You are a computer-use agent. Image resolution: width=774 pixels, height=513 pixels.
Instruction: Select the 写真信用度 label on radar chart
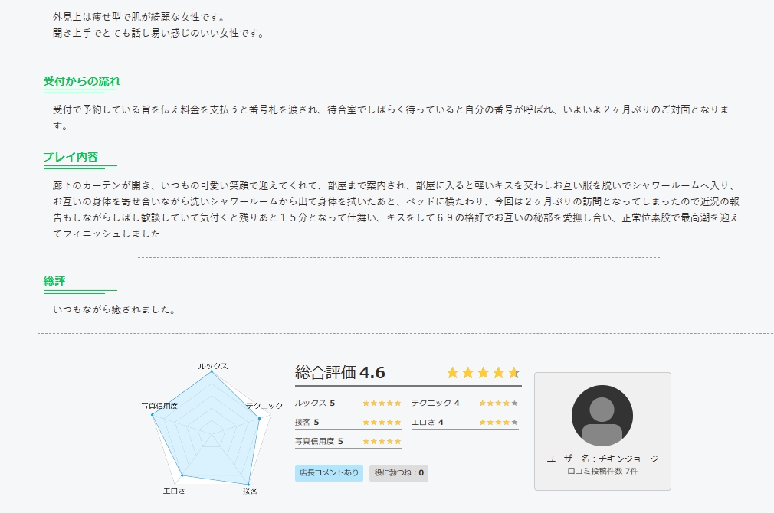(x=159, y=406)
